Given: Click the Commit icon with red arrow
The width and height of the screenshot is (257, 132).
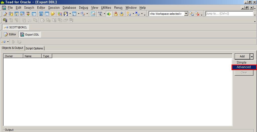Looking at the screenshot, I should tap(116, 14).
